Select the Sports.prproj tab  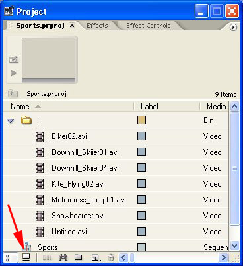point(40,26)
